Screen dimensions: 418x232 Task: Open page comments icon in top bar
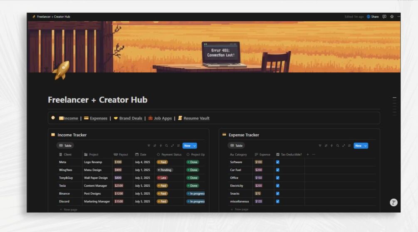(x=384, y=17)
